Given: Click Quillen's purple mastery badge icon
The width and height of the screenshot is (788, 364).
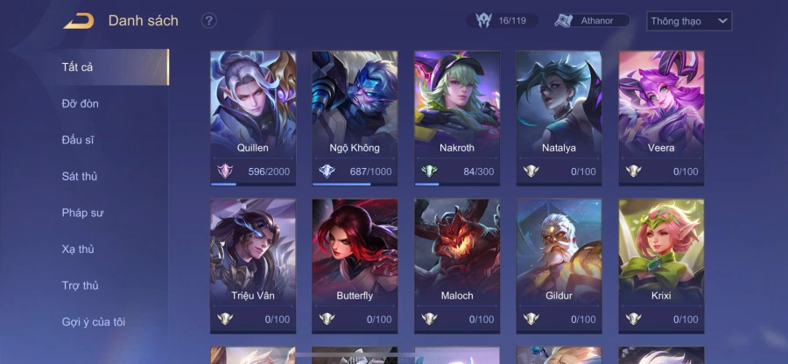Looking at the screenshot, I should pos(225,171).
